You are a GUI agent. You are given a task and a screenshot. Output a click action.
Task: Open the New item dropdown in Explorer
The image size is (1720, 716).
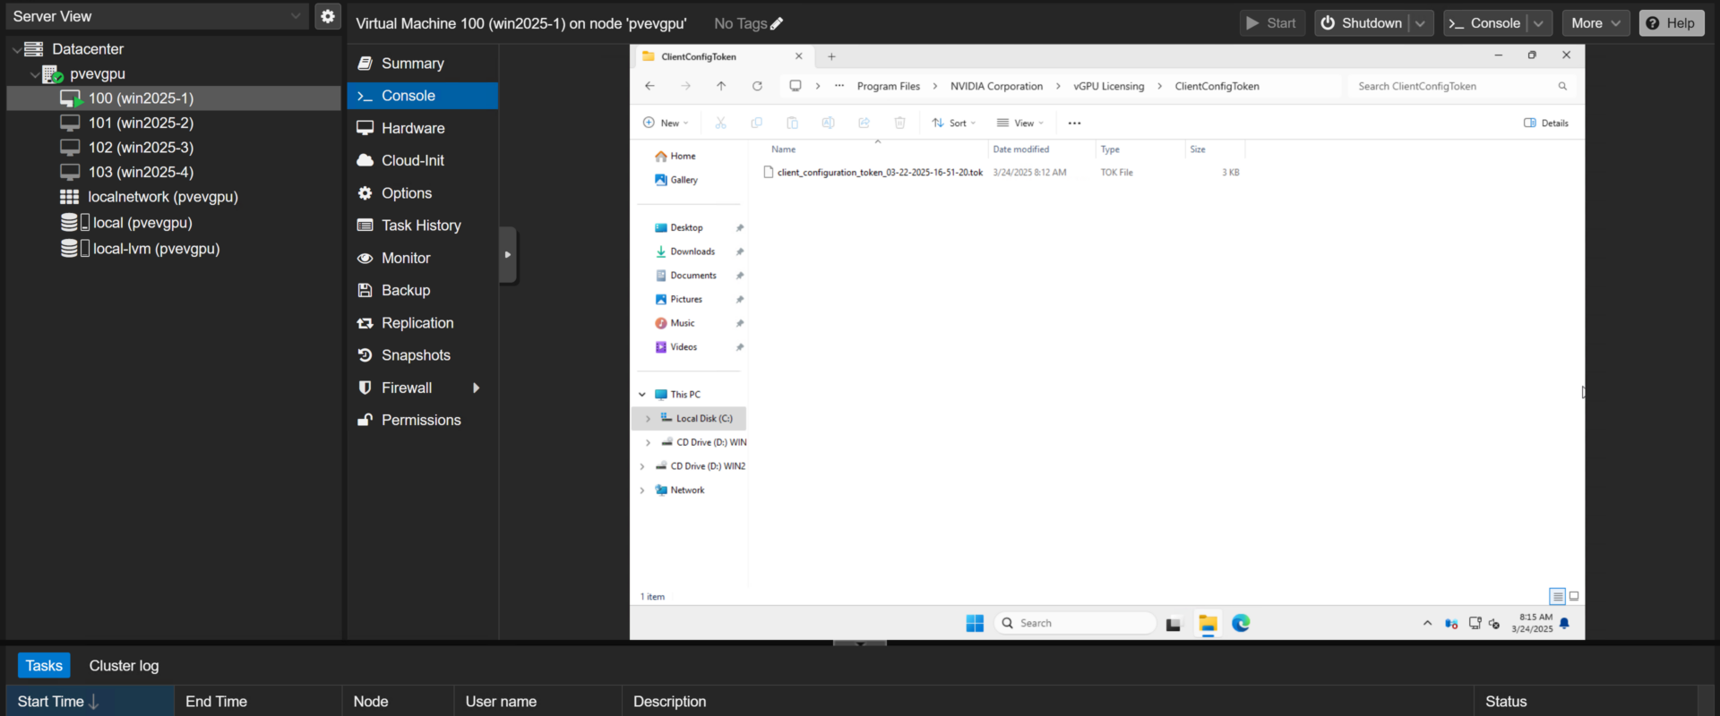point(666,123)
